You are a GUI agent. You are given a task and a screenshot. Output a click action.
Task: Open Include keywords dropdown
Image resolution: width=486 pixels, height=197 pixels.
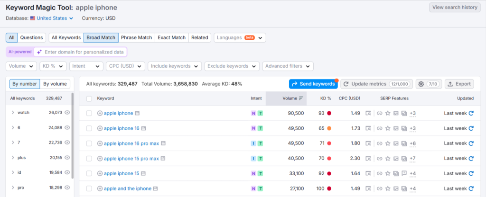[x=175, y=66]
